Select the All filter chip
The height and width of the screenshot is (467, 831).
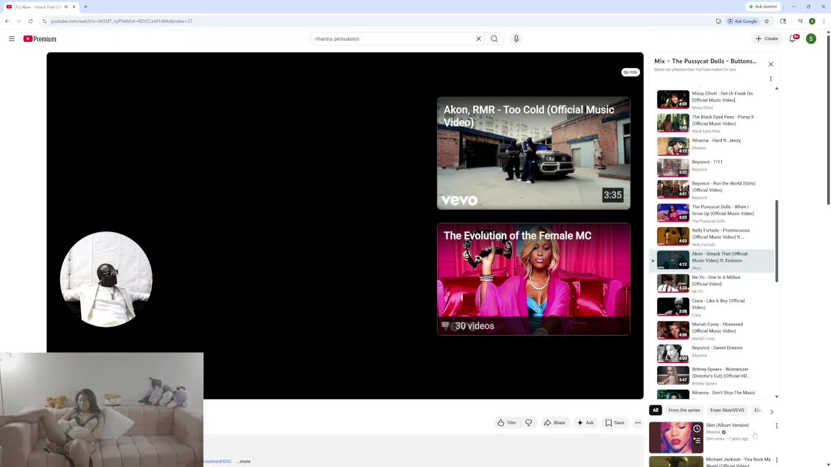[x=656, y=410]
